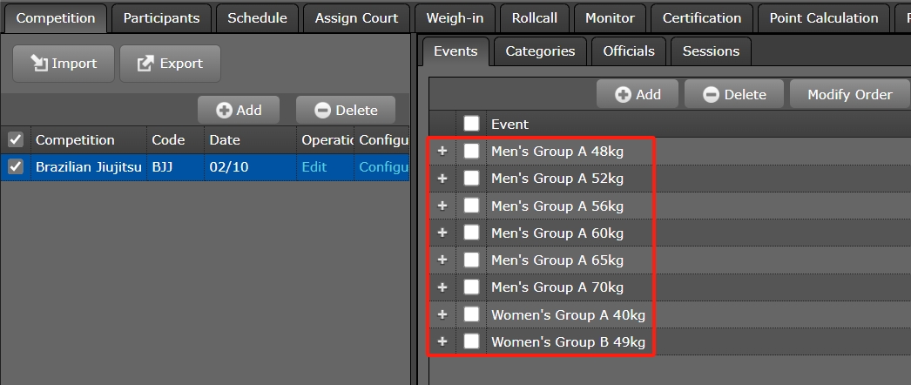Open the Weigh-in tab
Screen dimensions: 911x385
[x=455, y=18]
